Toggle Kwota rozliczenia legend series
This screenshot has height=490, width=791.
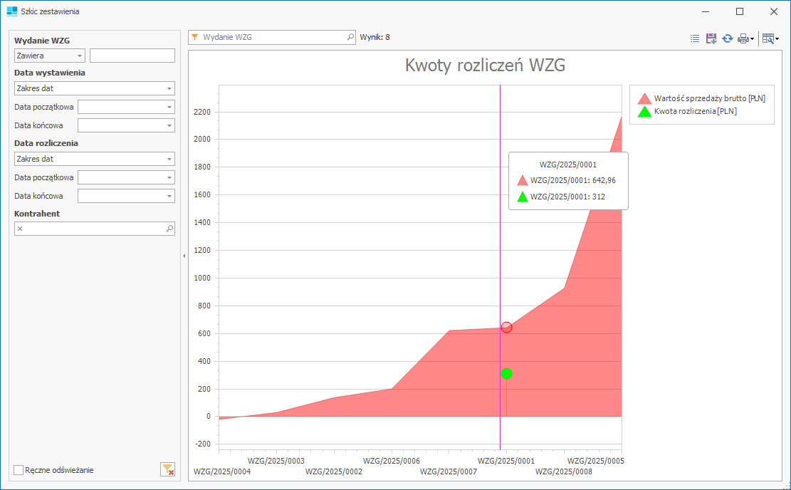(x=644, y=111)
